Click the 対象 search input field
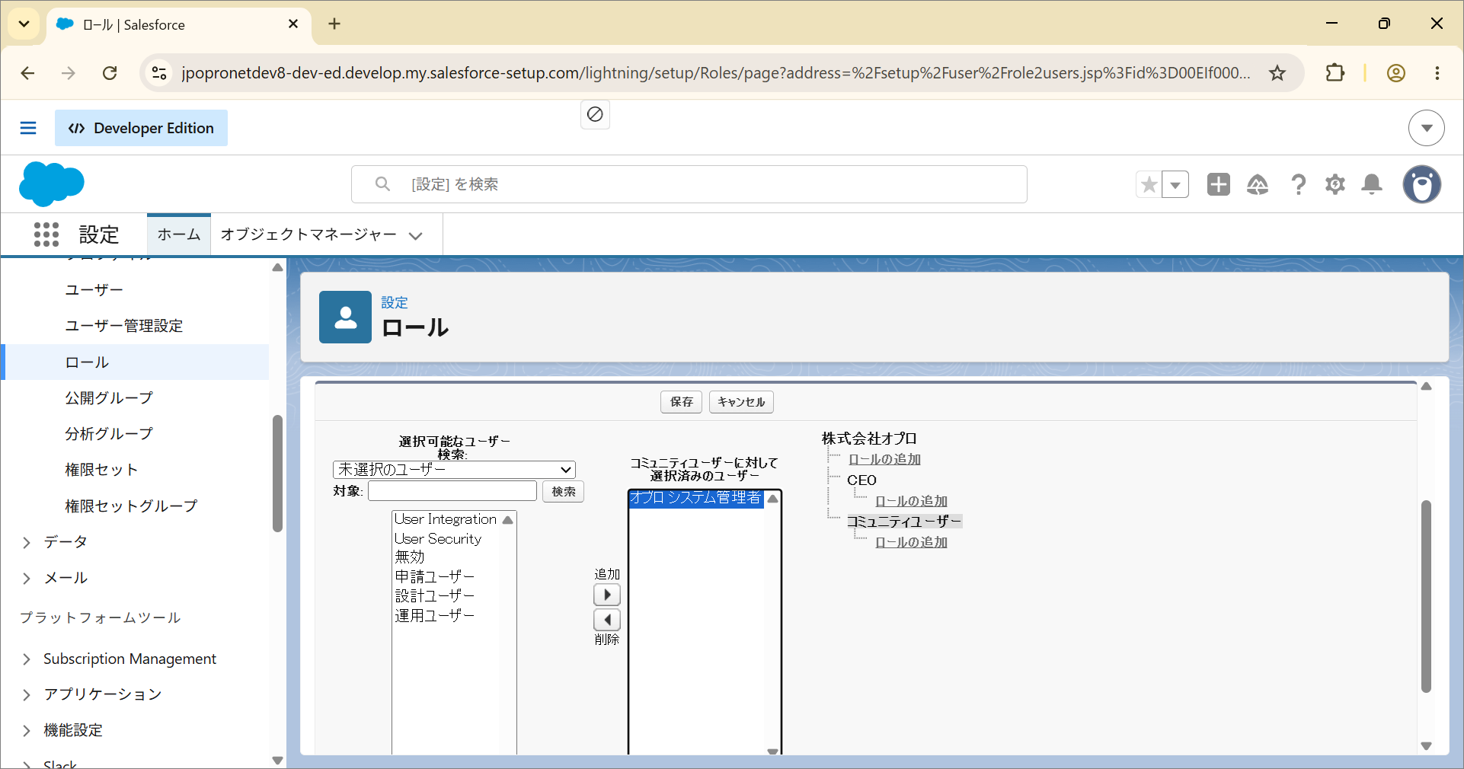The image size is (1464, 769). pos(452,491)
